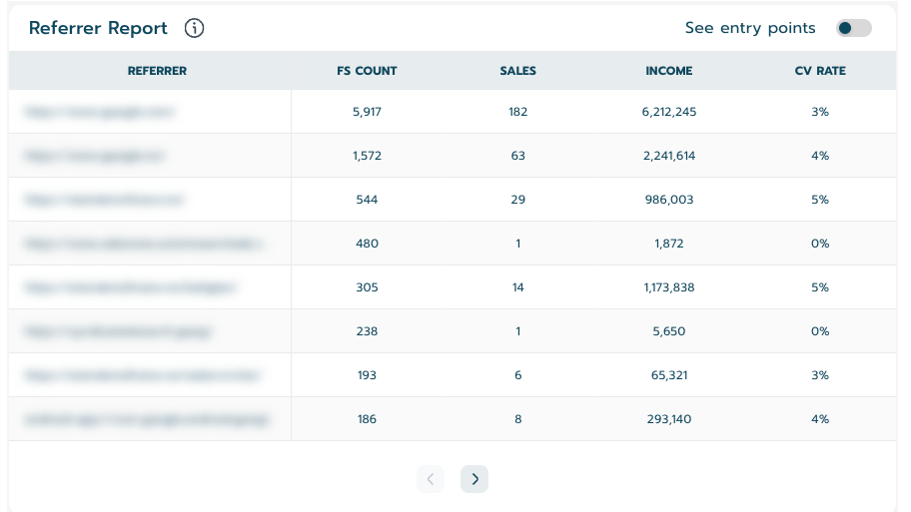Click the SALES column header

click(x=517, y=71)
